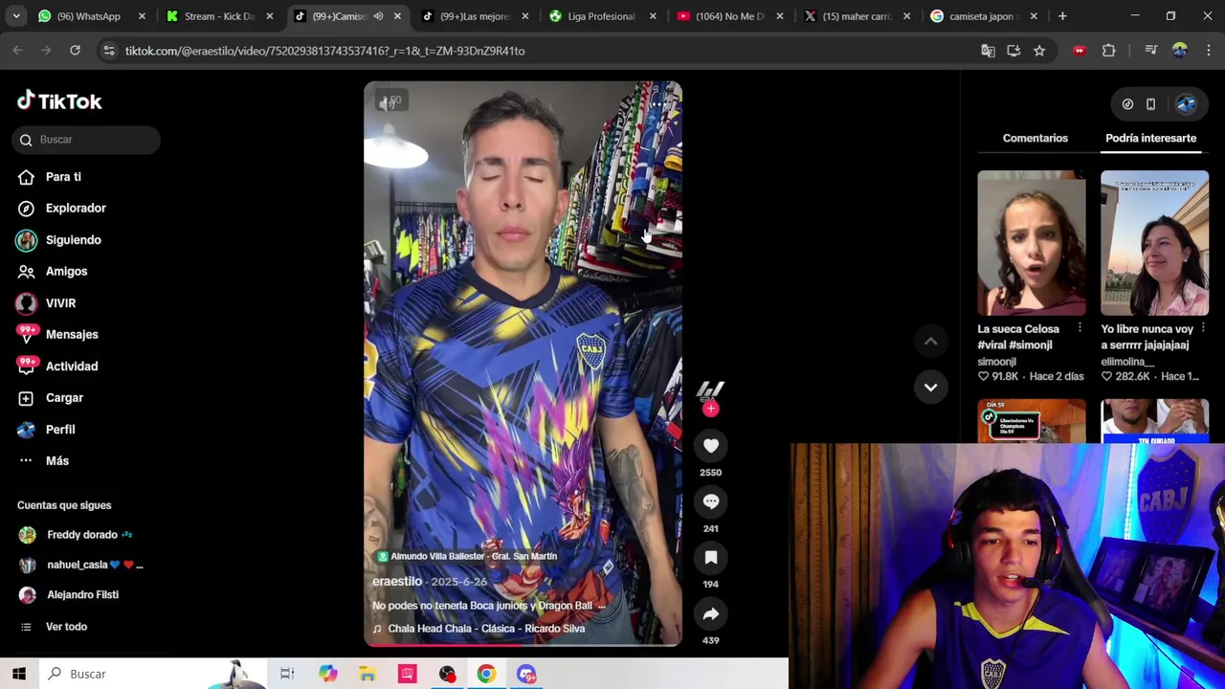Toggle the video mute speaker icon
This screenshot has height=689, width=1225.
(388, 103)
